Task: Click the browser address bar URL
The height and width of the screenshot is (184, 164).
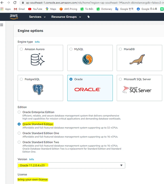Action: [95, 3]
